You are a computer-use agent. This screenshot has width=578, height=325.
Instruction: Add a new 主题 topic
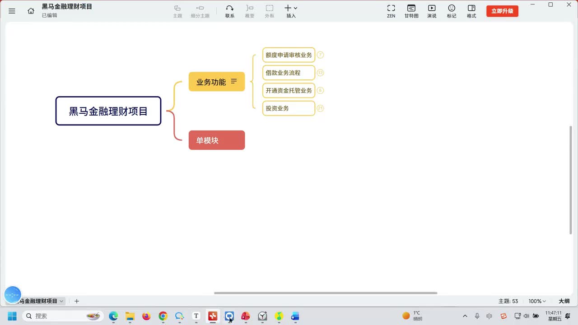click(x=177, y=11)
